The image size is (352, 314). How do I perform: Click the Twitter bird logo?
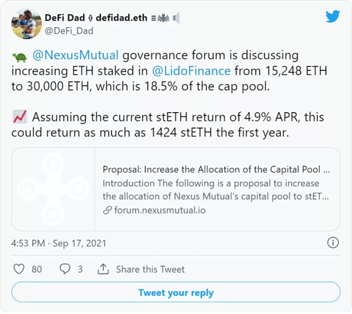pyautogui.click(x=333, y=16)
